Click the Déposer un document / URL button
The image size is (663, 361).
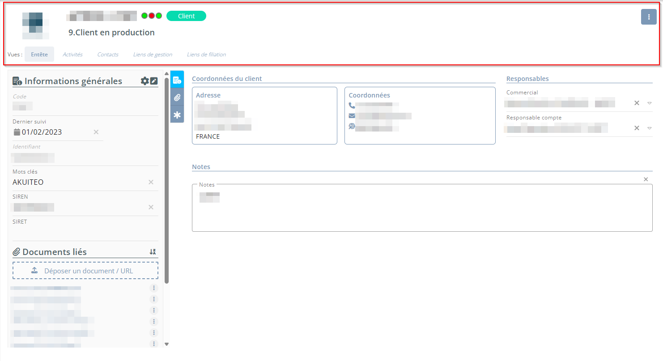pos(85,271)
